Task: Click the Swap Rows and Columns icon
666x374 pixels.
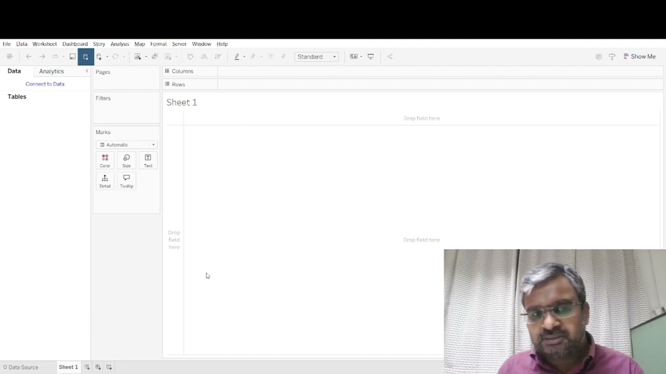Action: pos(190,57)
